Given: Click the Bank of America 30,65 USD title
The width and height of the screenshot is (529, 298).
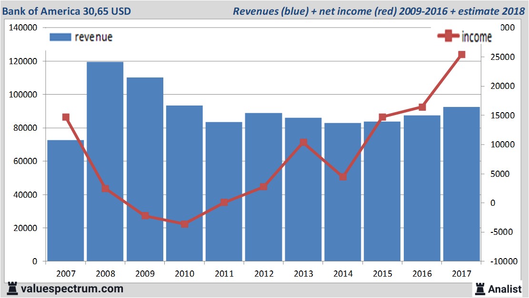Looking at the screenshot, I should click(x=67, y=10).
